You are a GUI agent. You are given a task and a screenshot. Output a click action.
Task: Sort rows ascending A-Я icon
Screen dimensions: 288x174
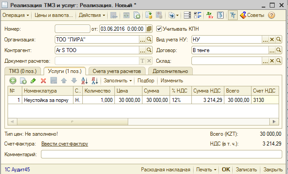84,81
